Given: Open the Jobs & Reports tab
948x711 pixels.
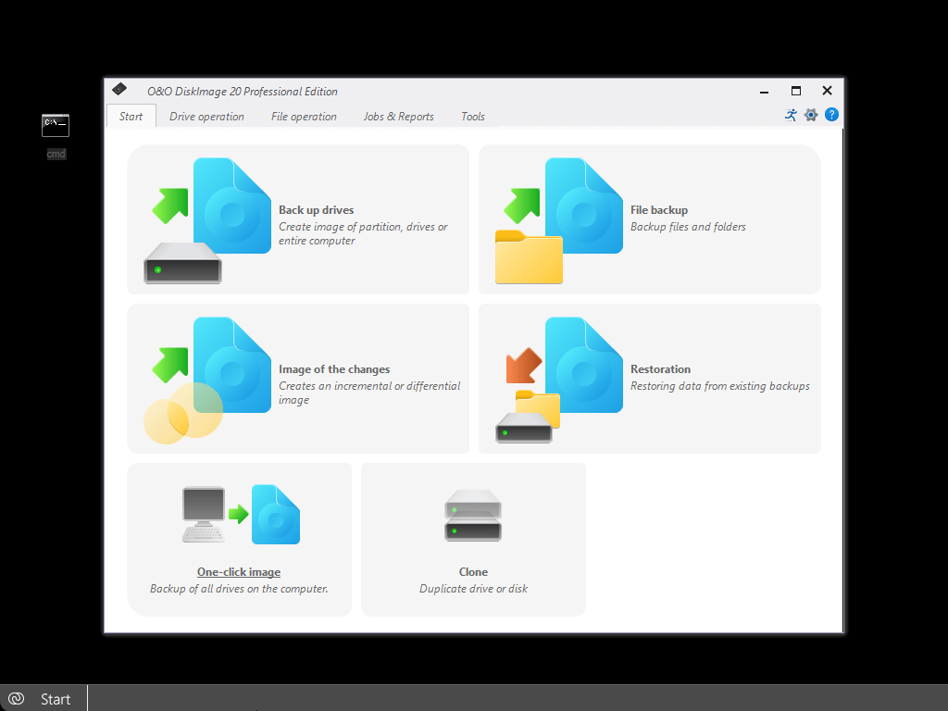Looking at the screenshot, I should coord(399,116).
